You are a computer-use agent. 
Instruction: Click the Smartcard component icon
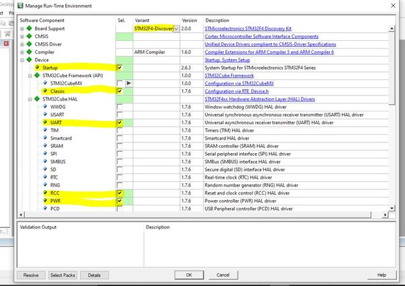tap(45, 138)
